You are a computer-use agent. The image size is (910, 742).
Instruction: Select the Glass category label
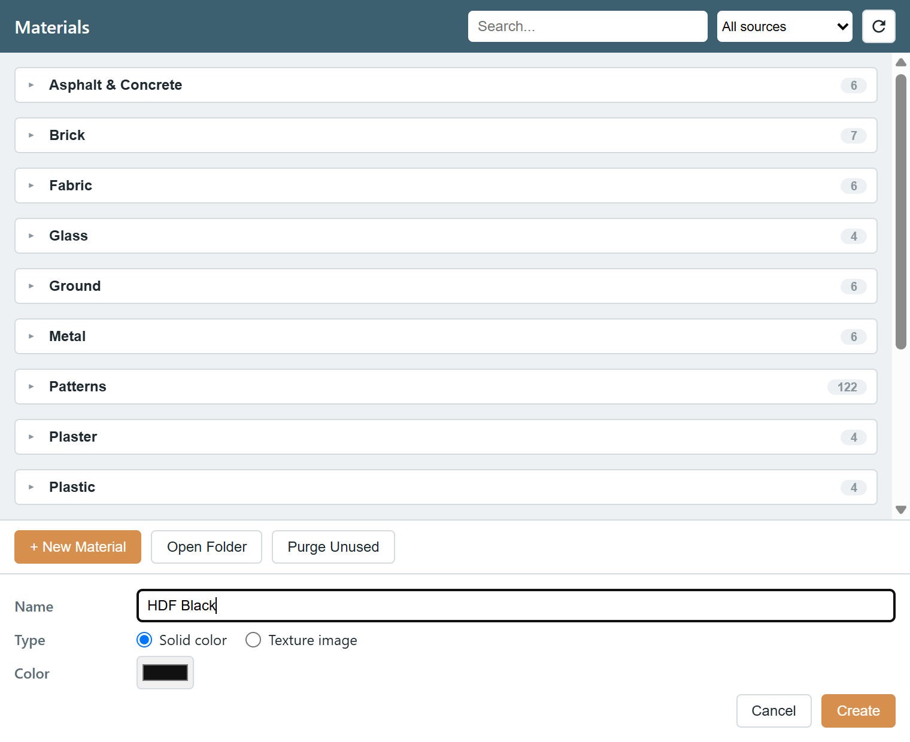pyautogui.click(x=68, y=236)
